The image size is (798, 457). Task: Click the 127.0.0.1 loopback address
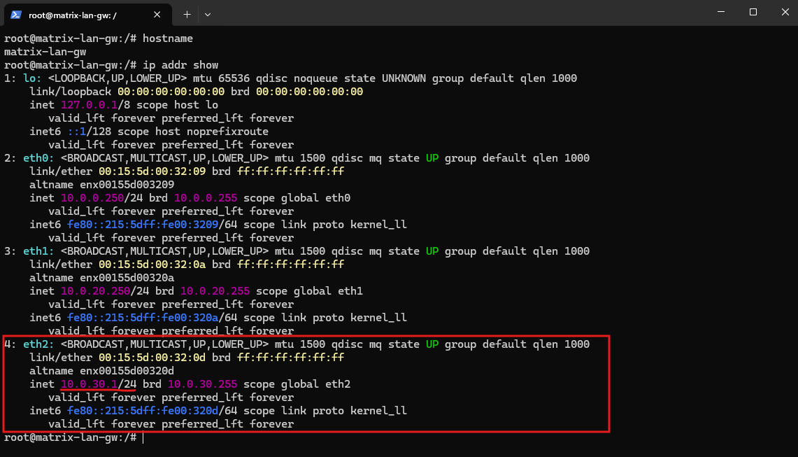coord(89,105)
